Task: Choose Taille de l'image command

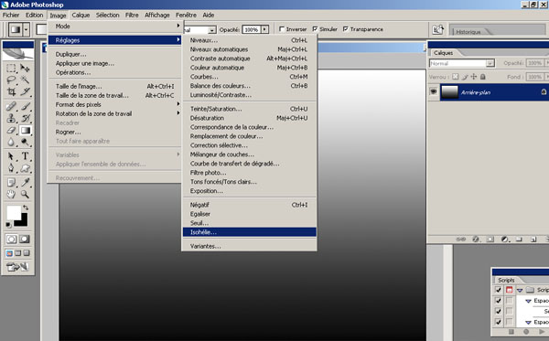Action: 114,86
